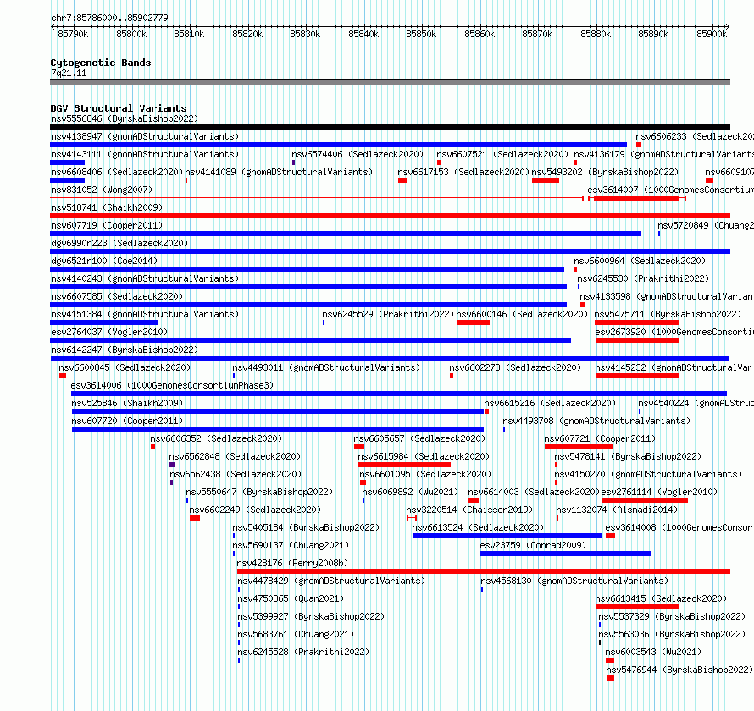Select nsv6615216 (Sedlazeck2020) label
Screen dimensions: 754x711
click(550, 403)
